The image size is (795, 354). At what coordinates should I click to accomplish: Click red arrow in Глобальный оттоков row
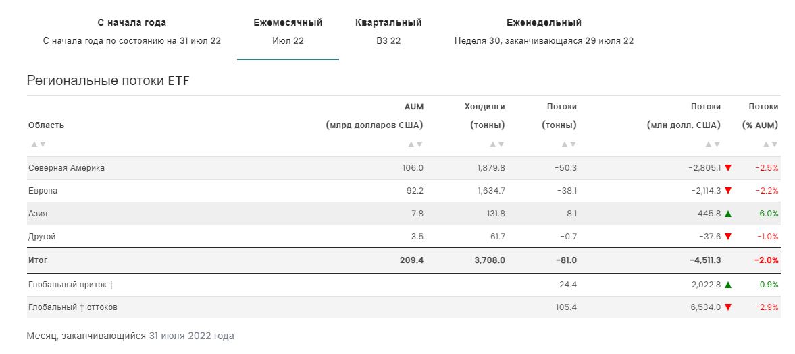click(728, 307)
